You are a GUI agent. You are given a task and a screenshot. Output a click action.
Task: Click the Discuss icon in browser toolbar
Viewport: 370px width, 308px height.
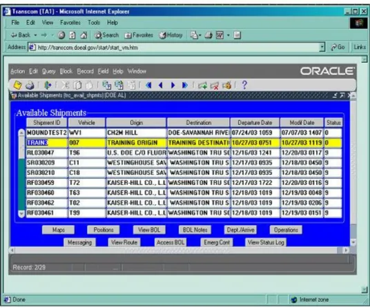tap(237, 35)
